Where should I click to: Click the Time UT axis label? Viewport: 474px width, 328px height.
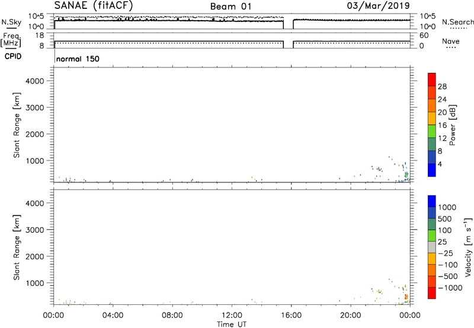tap(232, 324)
